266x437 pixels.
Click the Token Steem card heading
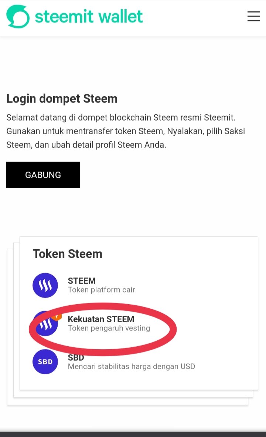[68, 254]
